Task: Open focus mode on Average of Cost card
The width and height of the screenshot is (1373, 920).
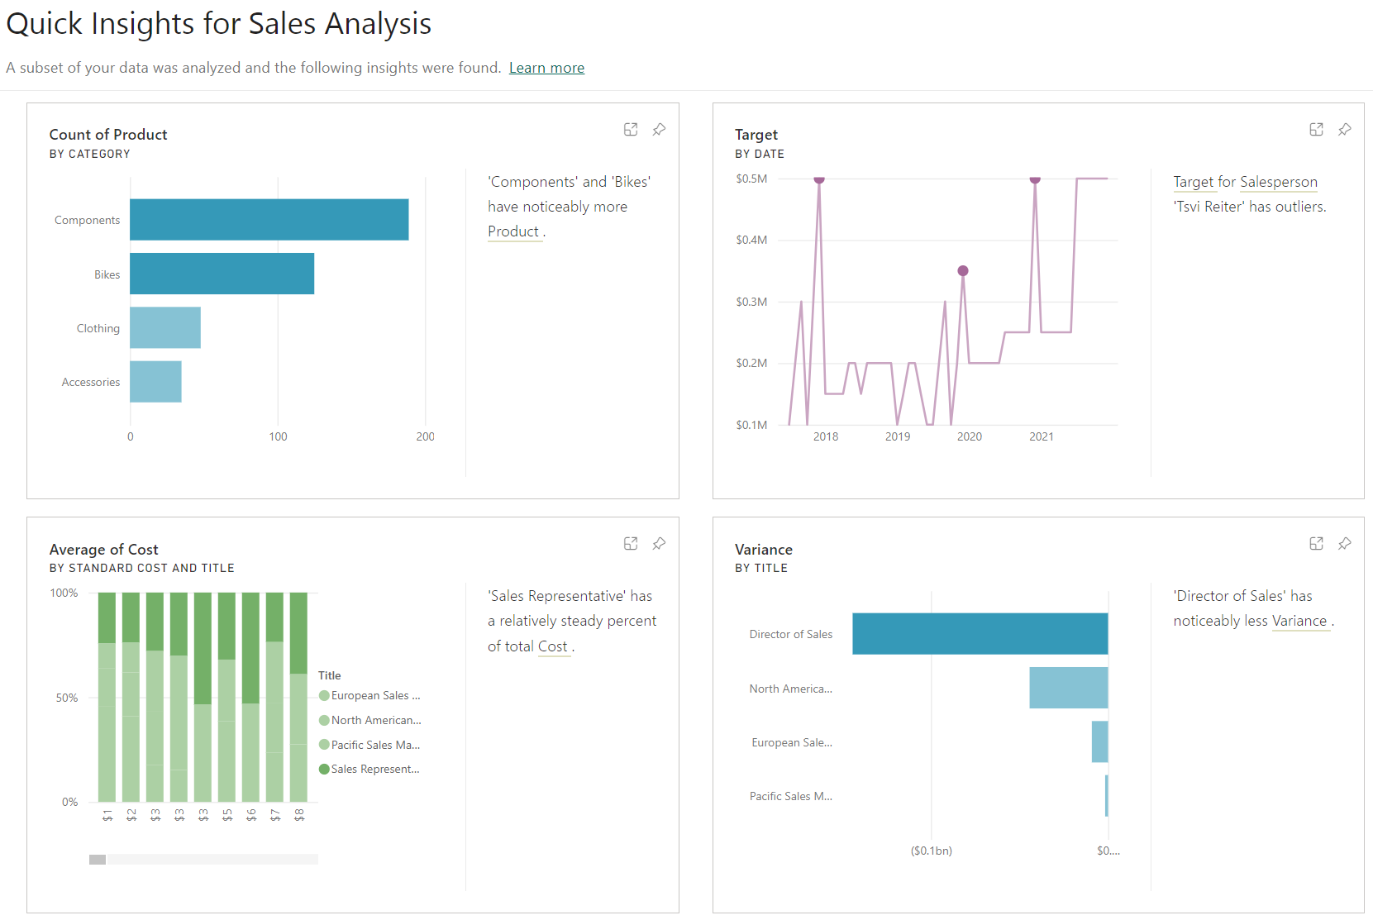Action: pos(631,544)
